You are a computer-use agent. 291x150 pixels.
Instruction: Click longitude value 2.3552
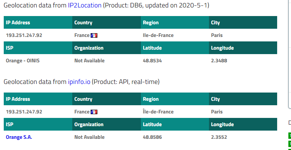(x=219, y=137)
